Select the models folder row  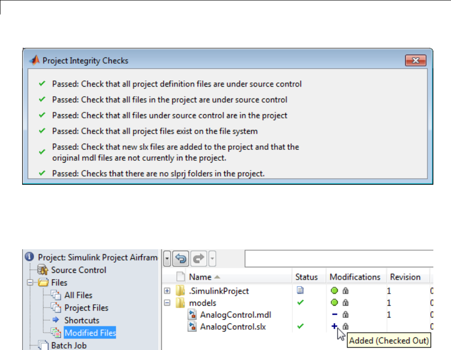coord(203,303)
